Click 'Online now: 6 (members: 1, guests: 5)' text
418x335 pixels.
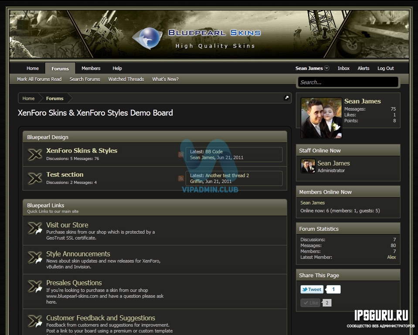coord(340,211)
